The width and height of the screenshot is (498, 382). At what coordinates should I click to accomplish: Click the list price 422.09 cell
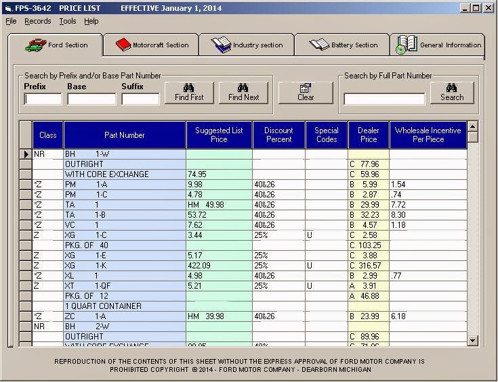tap(219, 266)
